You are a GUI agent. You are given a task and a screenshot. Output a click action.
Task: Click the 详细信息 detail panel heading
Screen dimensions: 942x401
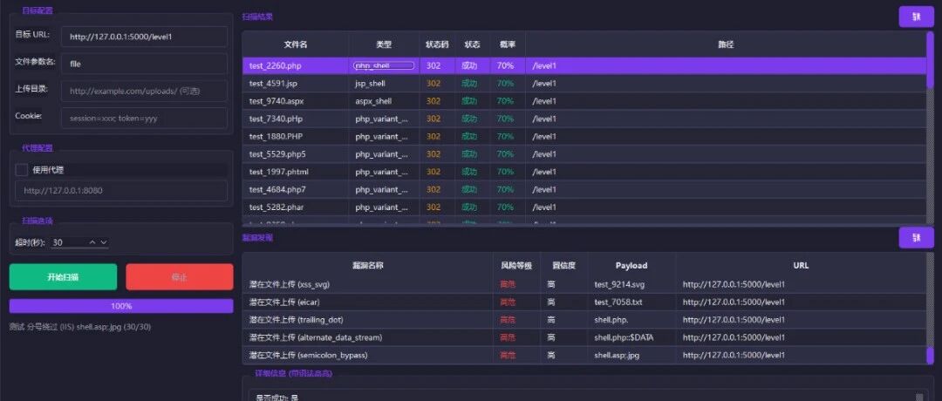(x=293, y=373)
